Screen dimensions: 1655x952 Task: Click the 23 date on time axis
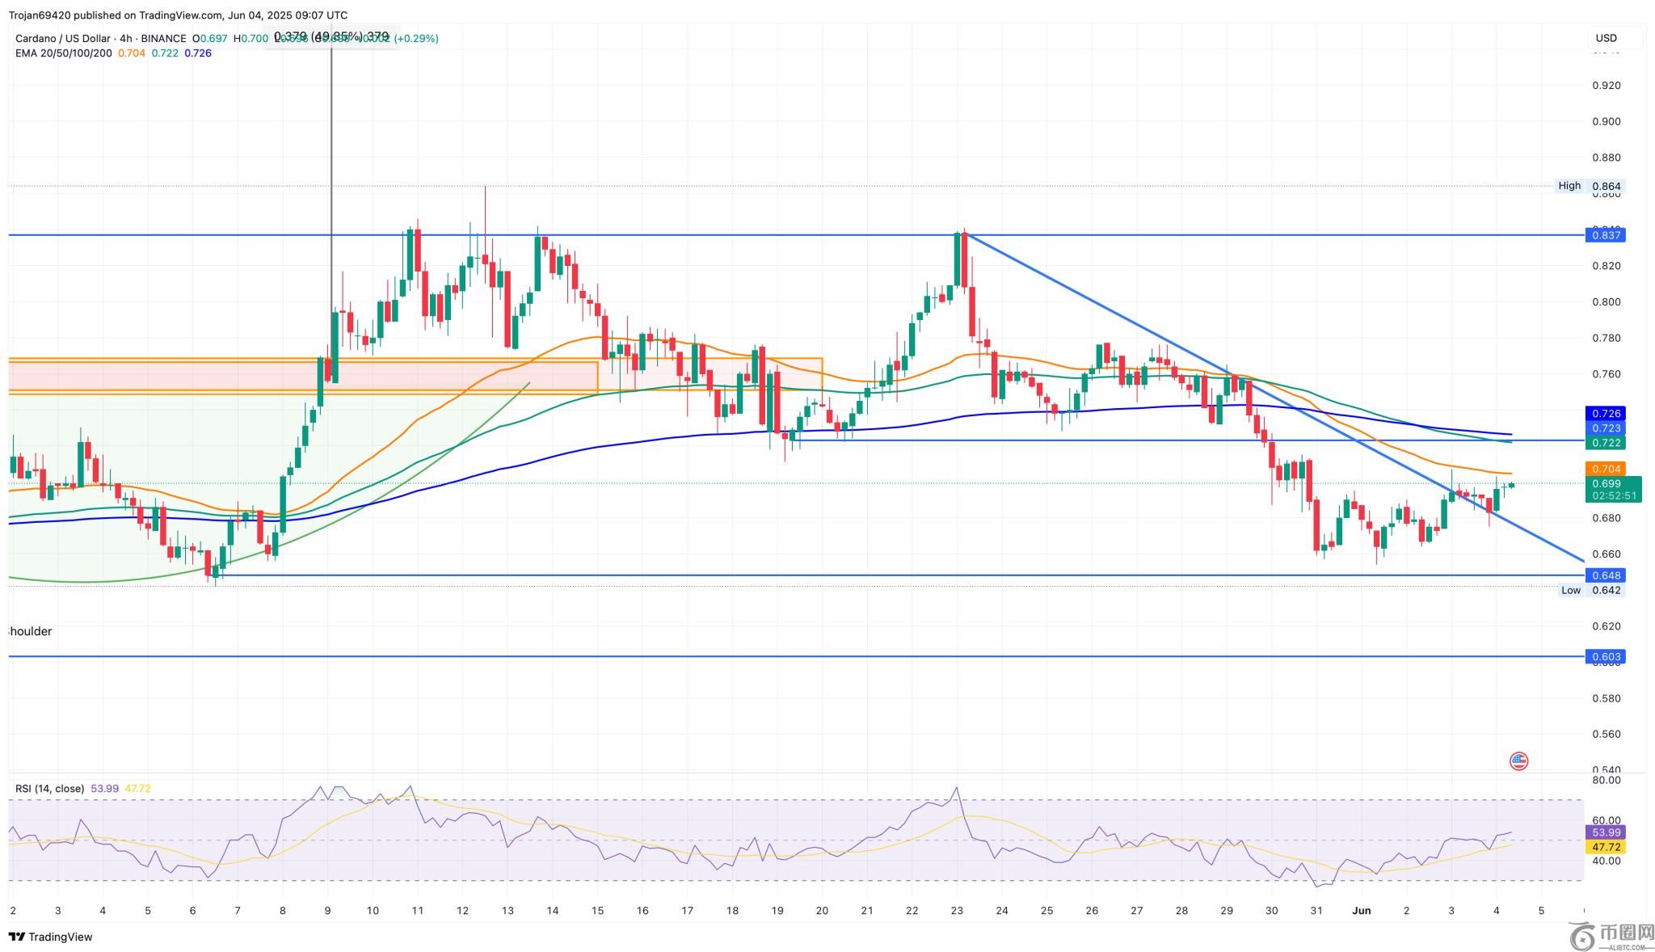pyautogui.click(x=957, y=910)
